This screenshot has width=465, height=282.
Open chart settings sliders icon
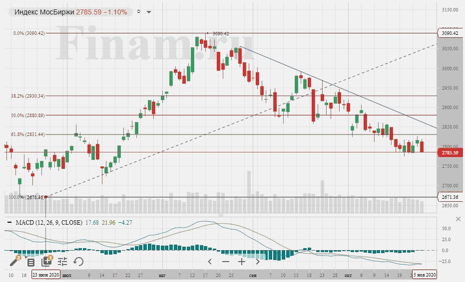[x=62, y=262]
